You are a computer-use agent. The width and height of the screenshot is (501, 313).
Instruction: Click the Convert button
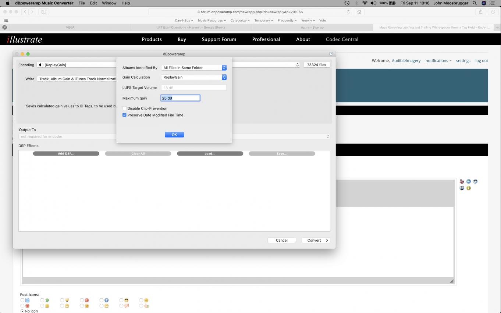click(x=316, y=240)
